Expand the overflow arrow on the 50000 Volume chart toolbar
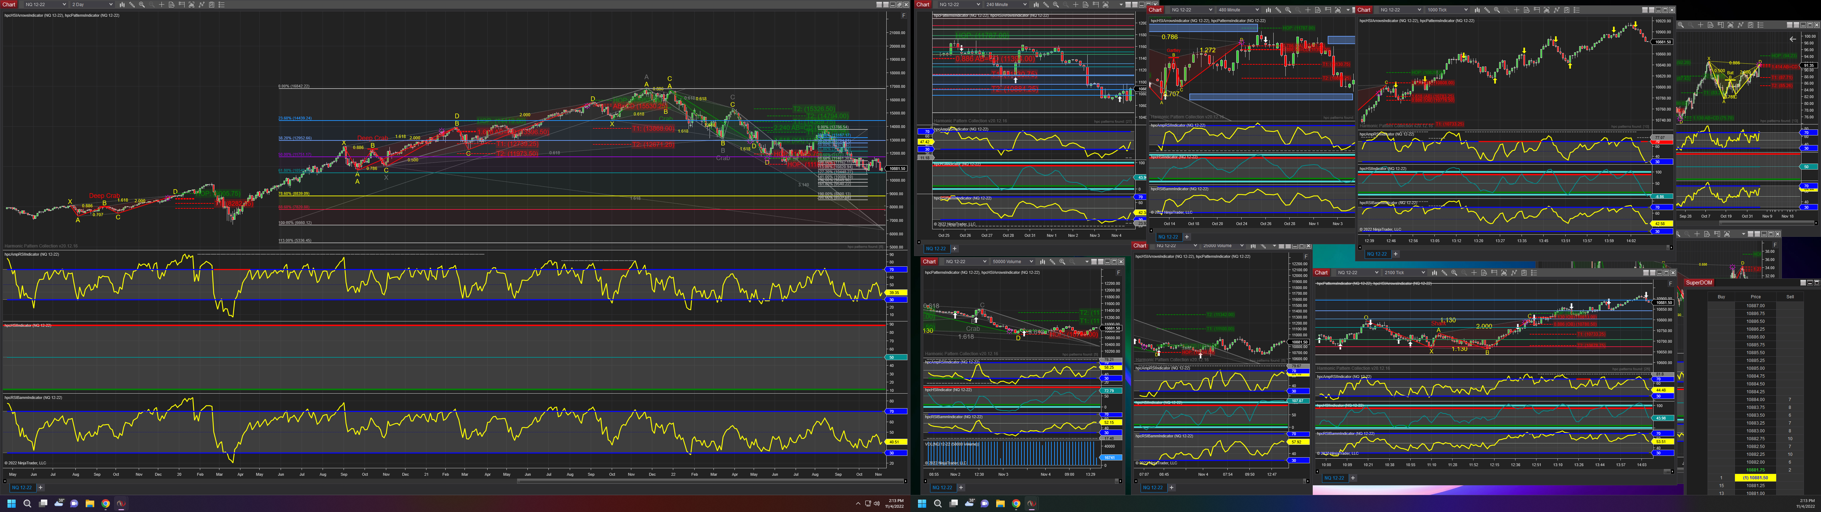 tap(1087, 262)
